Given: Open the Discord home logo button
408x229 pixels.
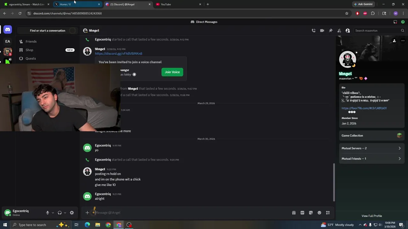Looking at the screenshot, I should pos(8,30).
